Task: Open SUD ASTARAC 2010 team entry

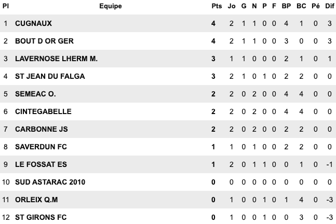Action: (50, 182)
